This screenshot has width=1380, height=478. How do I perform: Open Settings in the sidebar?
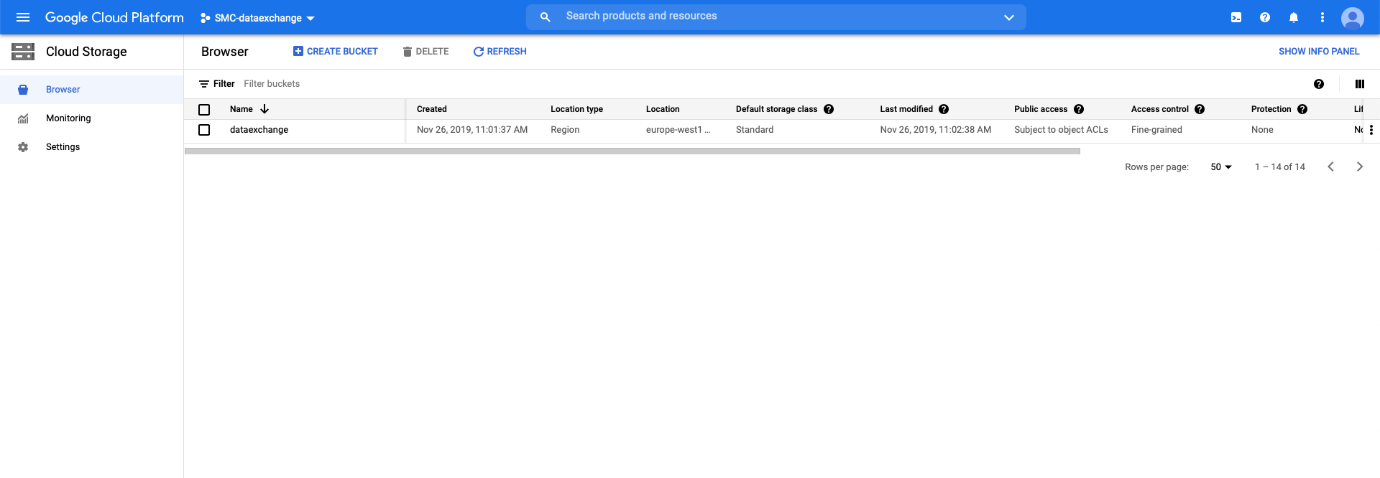click(63, 147)
